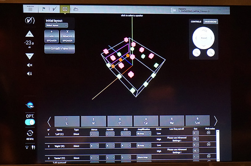Open Auro3D dropdown for Right speaker
Viewport: 251px width, 166px height.
(110, 146)
